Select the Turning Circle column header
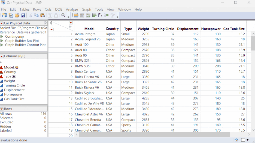 pyautogui.click(x=163, y=29)
